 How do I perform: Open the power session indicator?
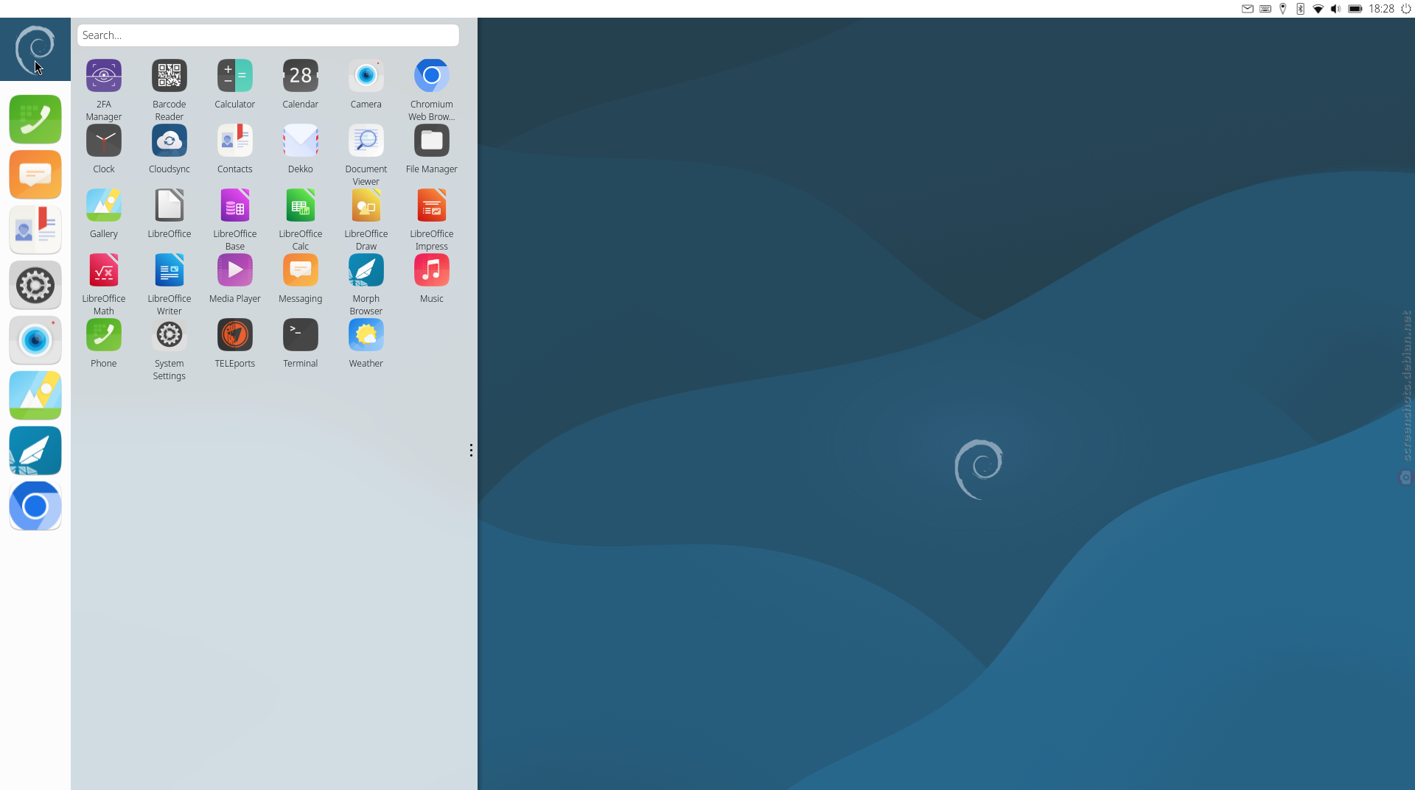click(1406, 9)
